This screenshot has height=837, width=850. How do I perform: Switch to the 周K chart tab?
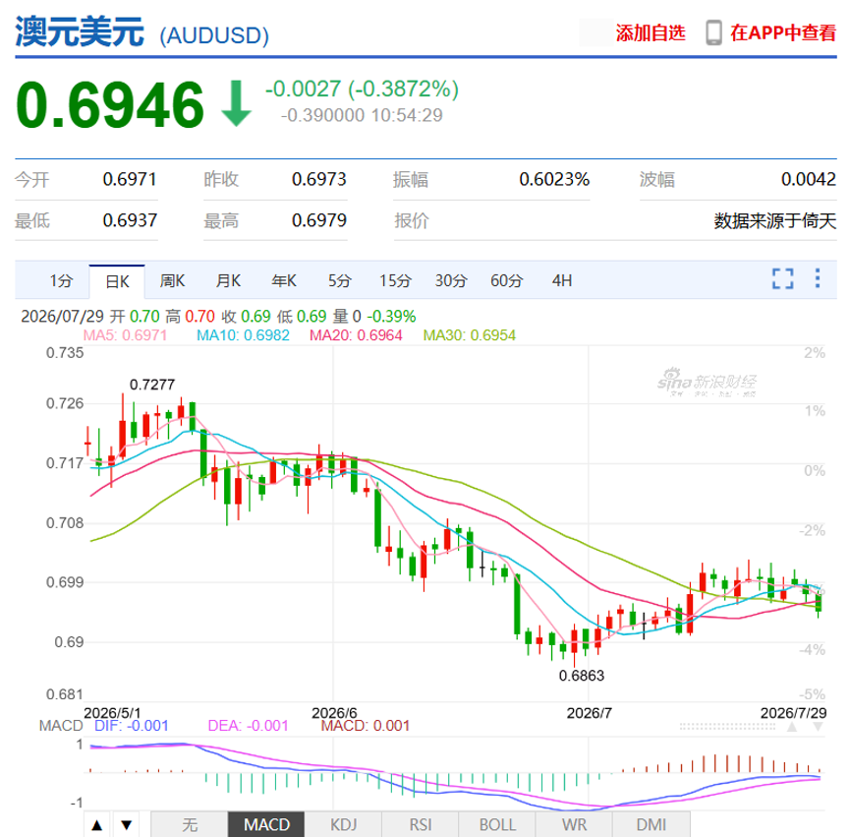pos(172,281)
